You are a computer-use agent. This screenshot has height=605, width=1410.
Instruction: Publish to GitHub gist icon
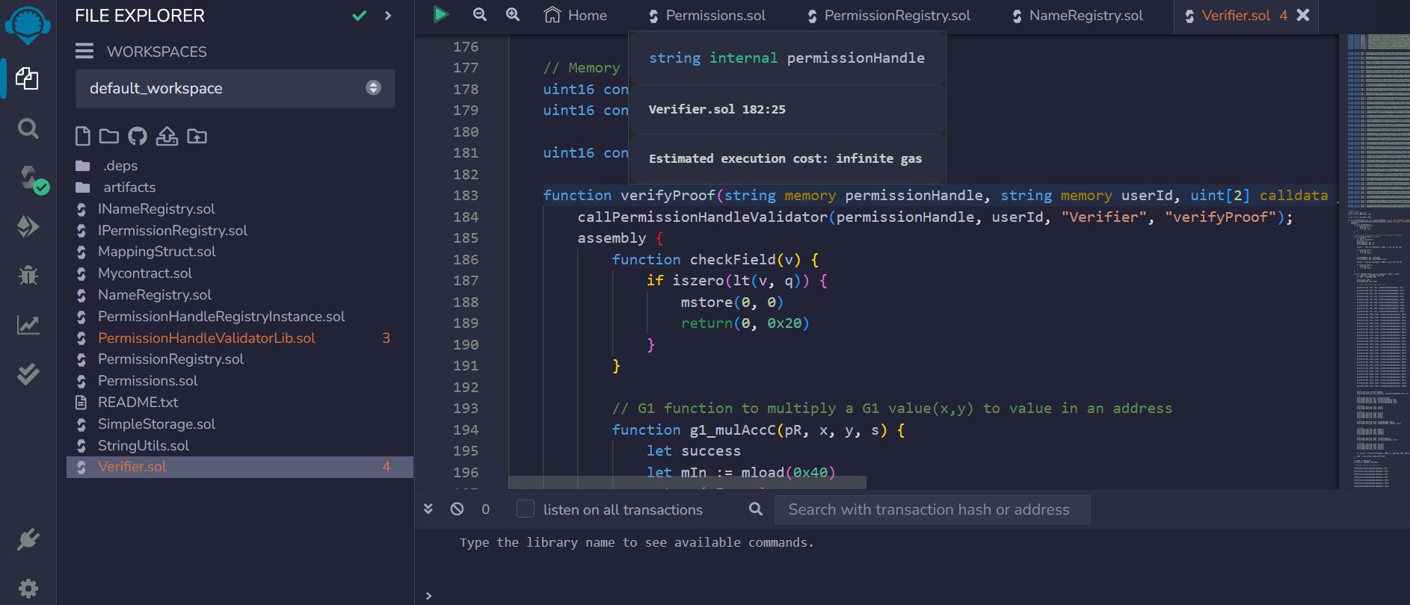pos(138,136)
